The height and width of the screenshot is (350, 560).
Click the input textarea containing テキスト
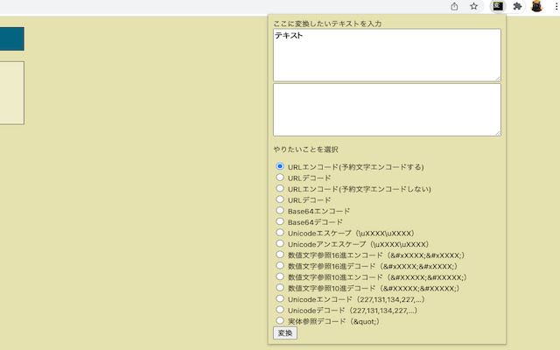click(x=387, y=54)
